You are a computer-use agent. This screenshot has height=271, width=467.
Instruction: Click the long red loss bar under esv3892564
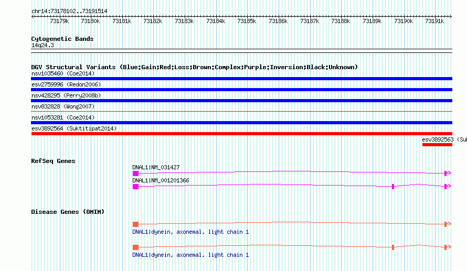(241, 134)
